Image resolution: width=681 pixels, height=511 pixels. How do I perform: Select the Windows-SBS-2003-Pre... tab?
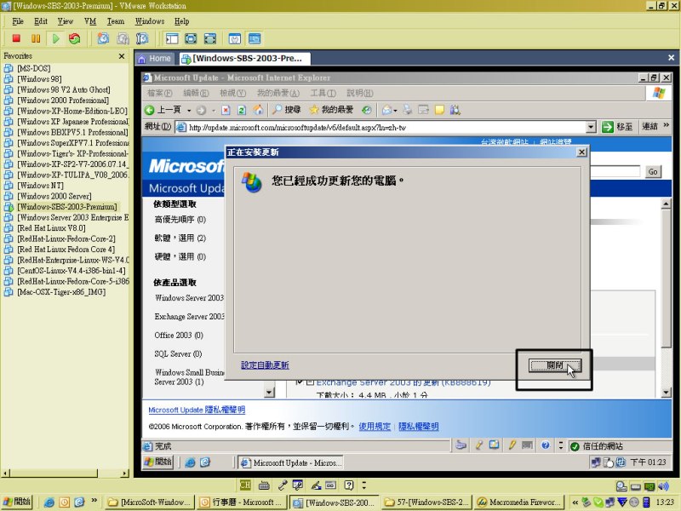pyautogui.click(x=245, y=59)
